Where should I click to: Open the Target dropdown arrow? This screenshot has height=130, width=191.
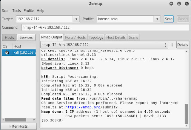pos(76,19)
